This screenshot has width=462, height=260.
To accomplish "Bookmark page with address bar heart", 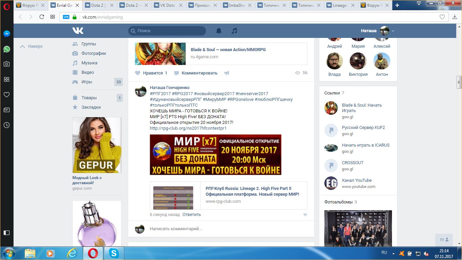I will [x=442, y=17].
